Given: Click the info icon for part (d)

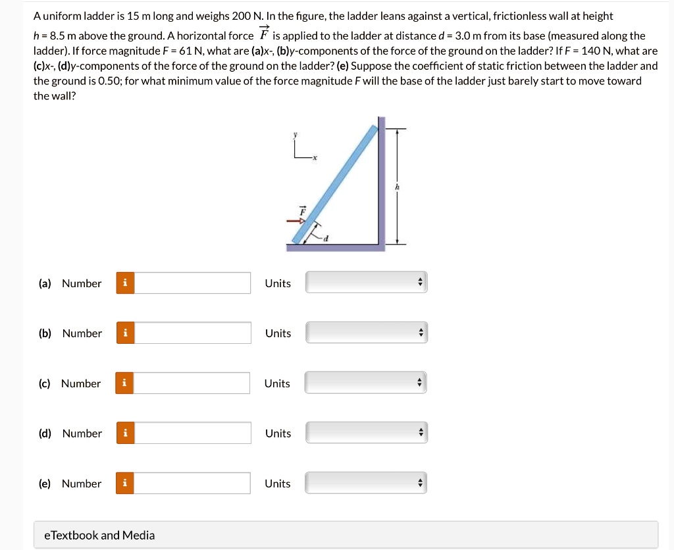Looking at the screenshot, I should [x=124, y=433].
